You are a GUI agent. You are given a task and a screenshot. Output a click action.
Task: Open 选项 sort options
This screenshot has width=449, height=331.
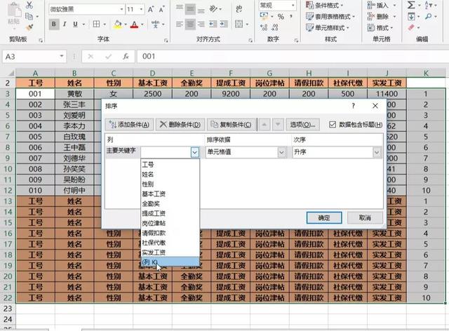coord(303,125)
